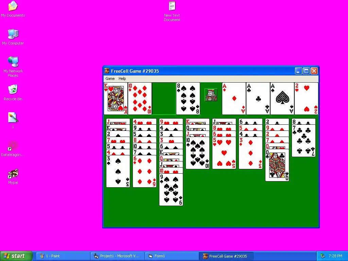Screen dimensions: 348x261
Task: Click the king face icon between cells
Action: click(x=211, y=95)
